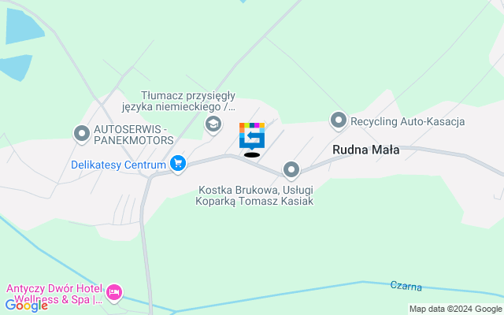This screenshot has height=315, width=504.
Task: Click the black shadow under the center marker
Action: coord(252,155)
